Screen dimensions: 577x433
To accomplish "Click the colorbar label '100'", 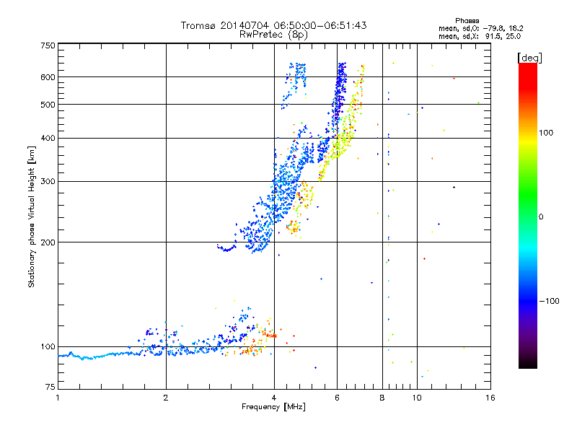I will click(546, 133).
